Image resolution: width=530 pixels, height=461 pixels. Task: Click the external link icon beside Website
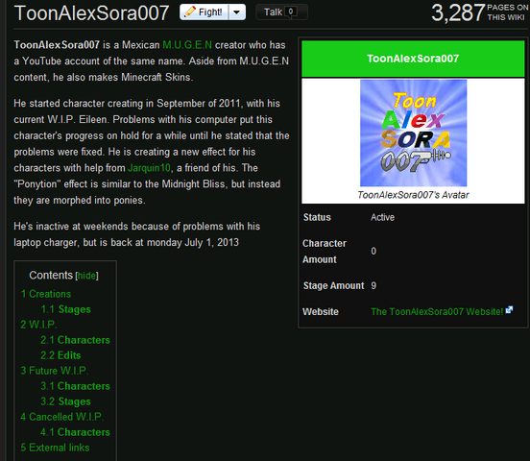pyautogui.click(x=509, y=310)
